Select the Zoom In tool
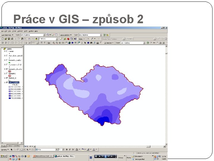The image size is (214, 161). pyautogui.click(x=53, y=43)
